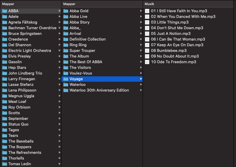Click the folder icon beside Tomas Ledin

(x=4, y=164)
